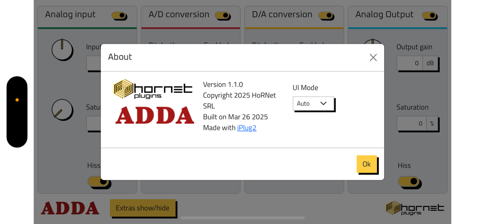
Task: Click the Extras show/hide button
Action: 143,208
